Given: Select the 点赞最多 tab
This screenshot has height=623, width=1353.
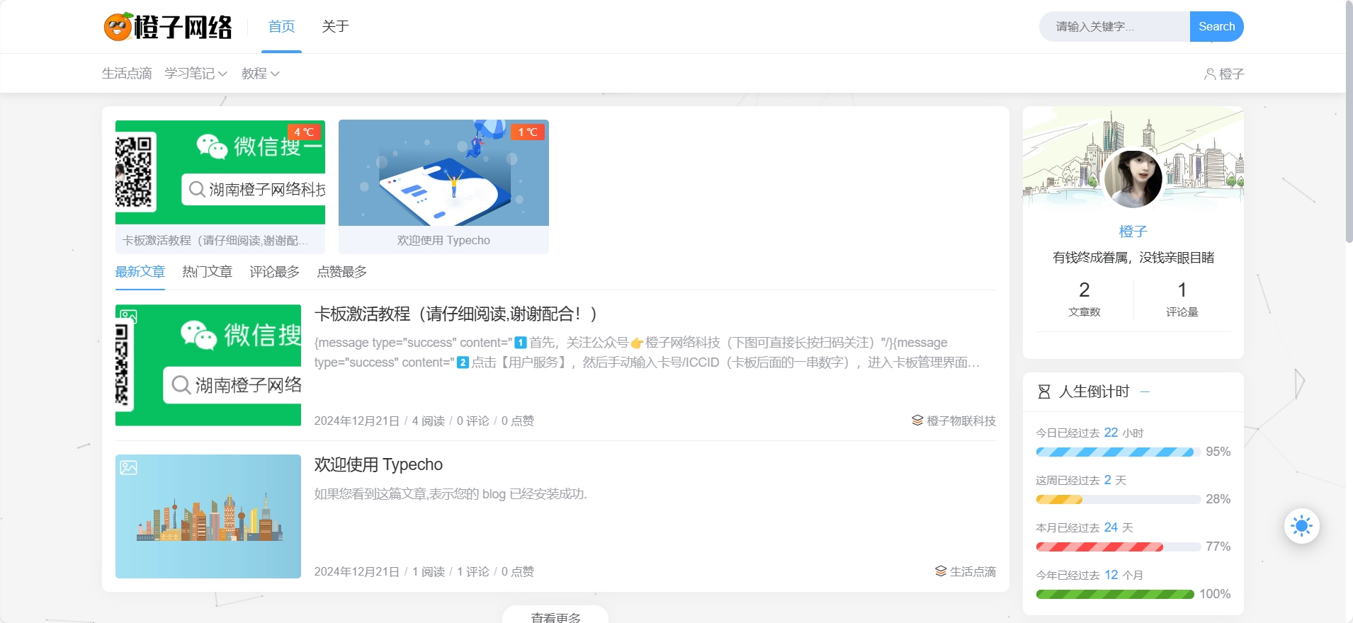Looking at the screenshot, I should point(341,272).
